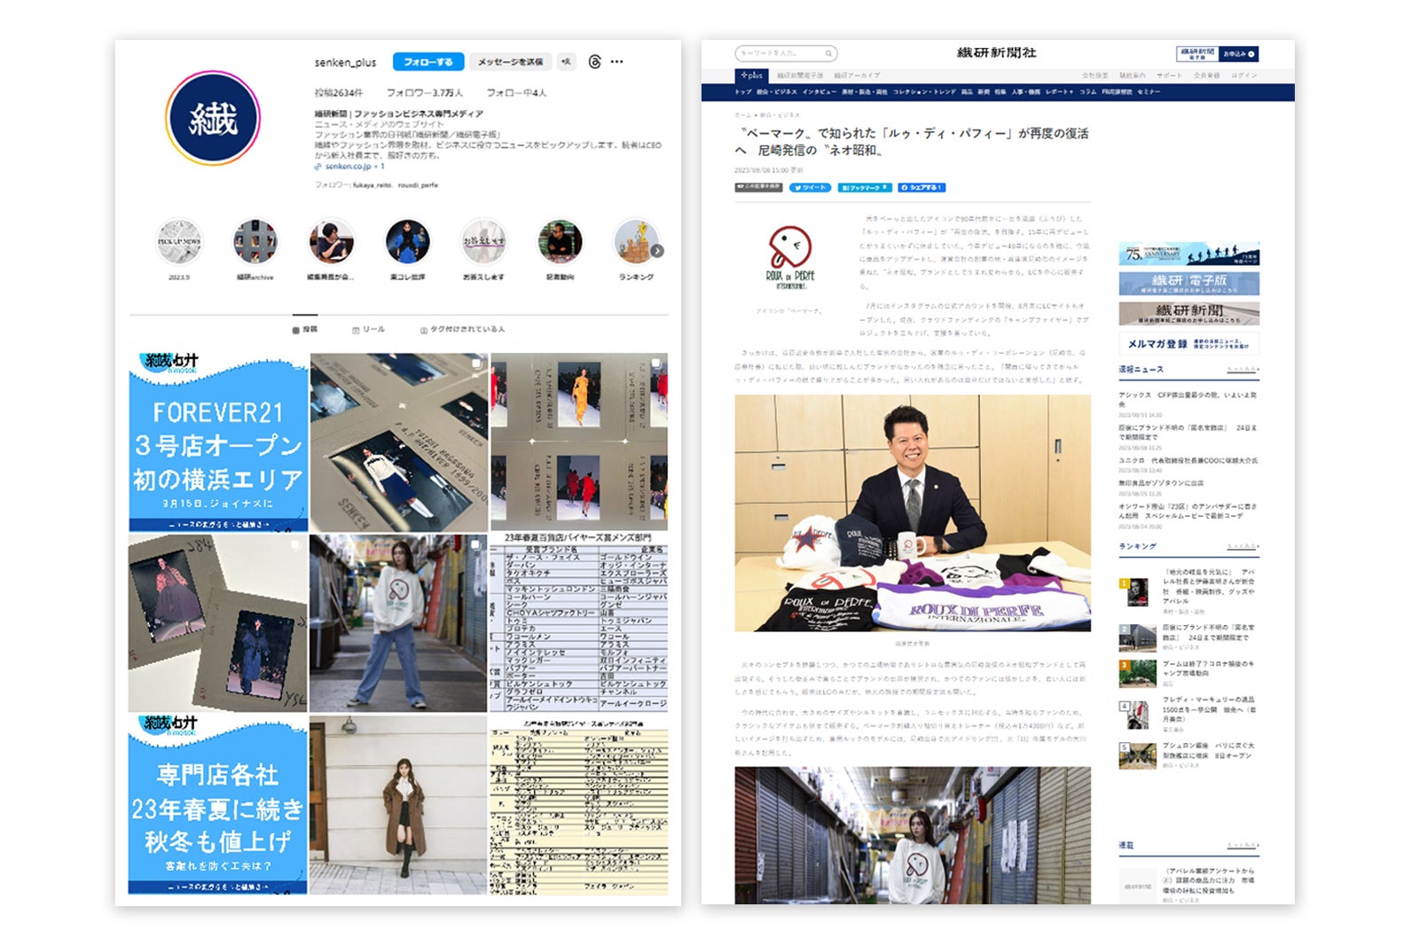The image size is (1419, 946).
Task: Select インタビュー in the navy menu bar
Action: point(819,92)
